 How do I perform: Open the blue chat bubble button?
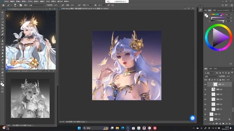point(193,118)
